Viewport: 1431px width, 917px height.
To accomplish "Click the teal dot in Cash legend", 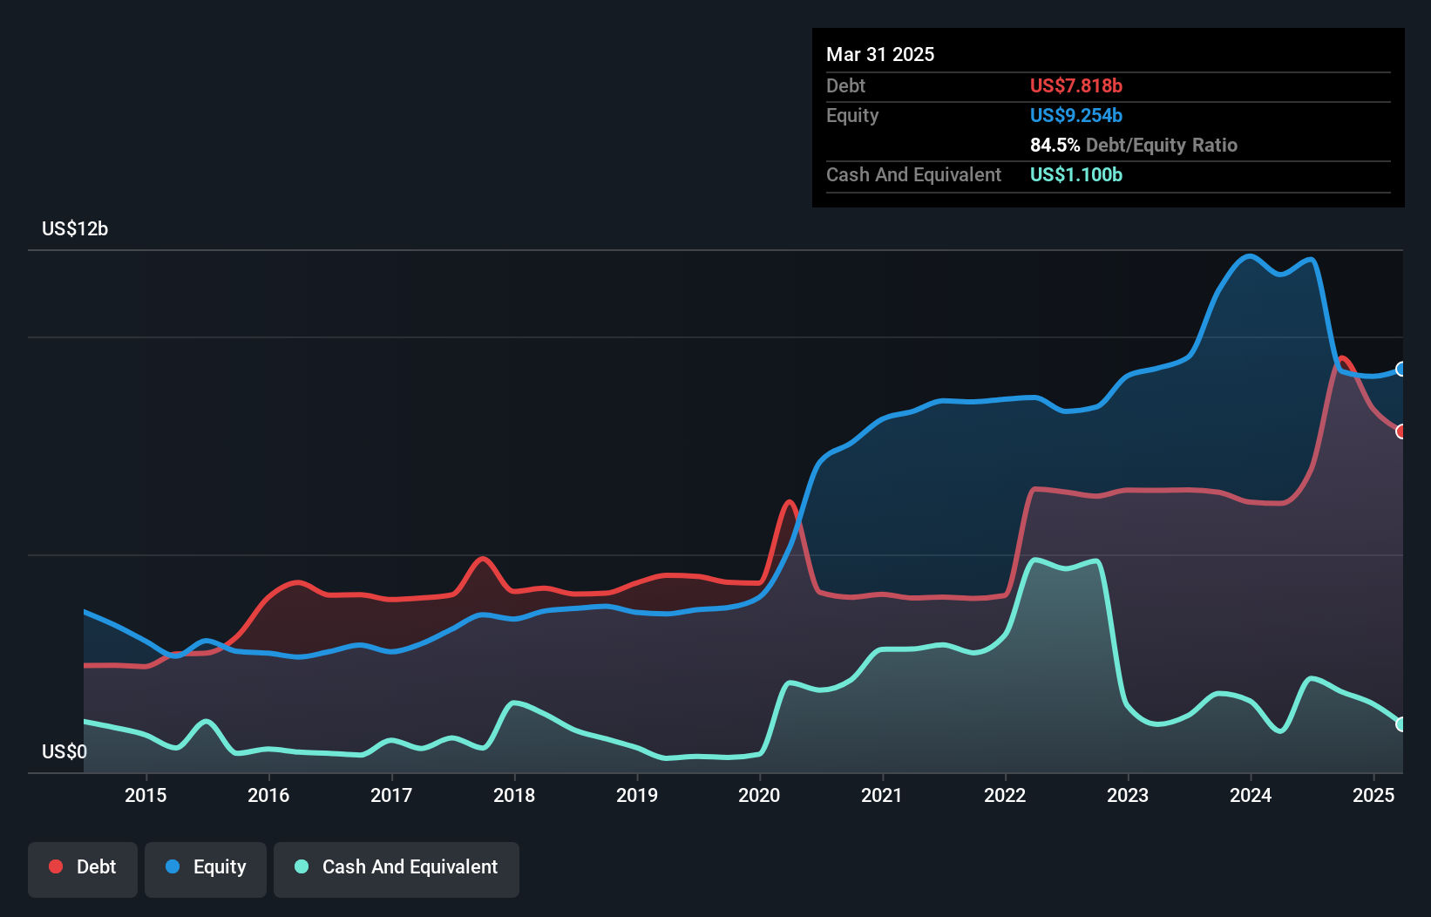I will [x=302, y=866].
